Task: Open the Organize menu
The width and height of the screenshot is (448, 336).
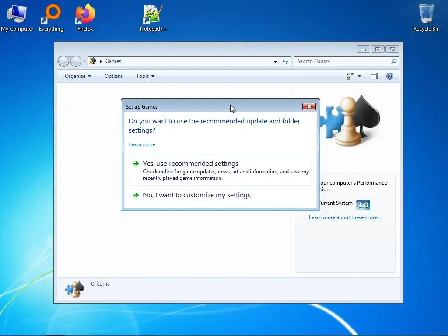Action: (78, 76)
